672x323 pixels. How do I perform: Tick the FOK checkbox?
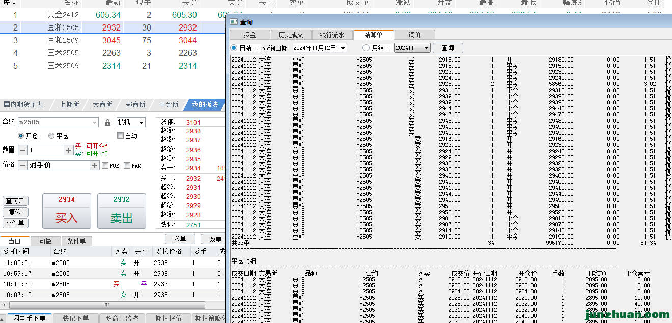105,166
